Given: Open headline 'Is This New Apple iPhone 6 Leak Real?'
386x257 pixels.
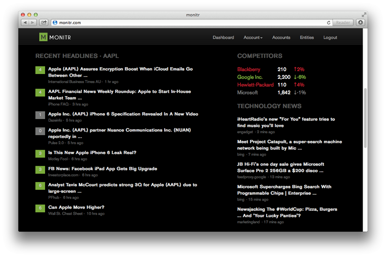Looking at the screenshot, I should coord(92,152).
